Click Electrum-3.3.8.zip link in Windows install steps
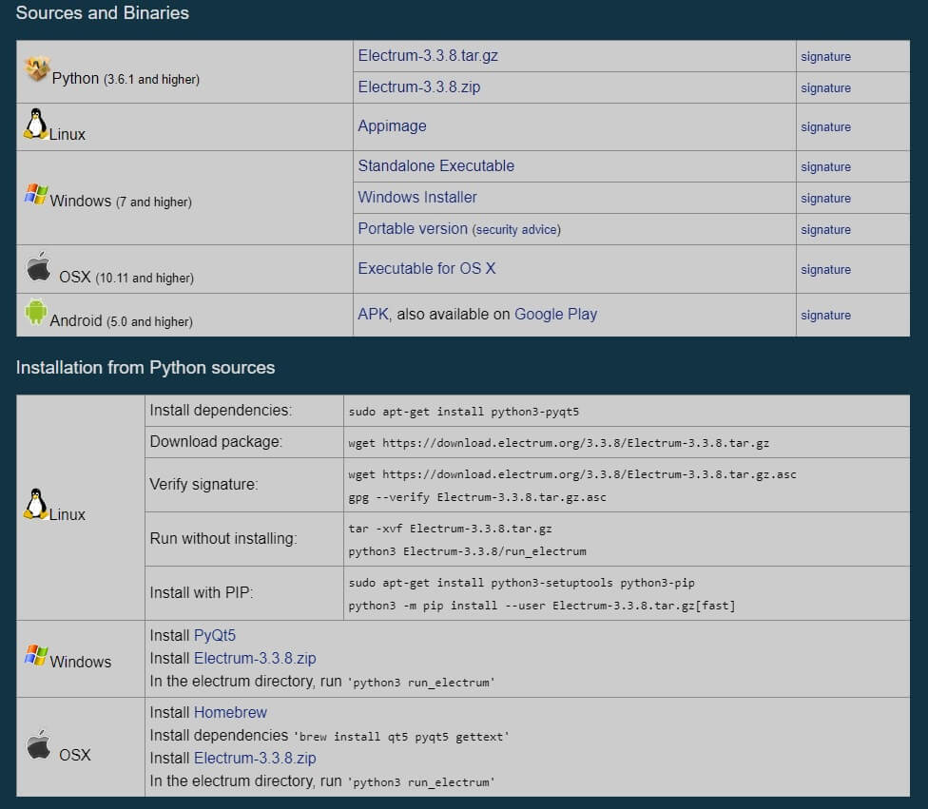The image size is (928, 809). (255, 658)
